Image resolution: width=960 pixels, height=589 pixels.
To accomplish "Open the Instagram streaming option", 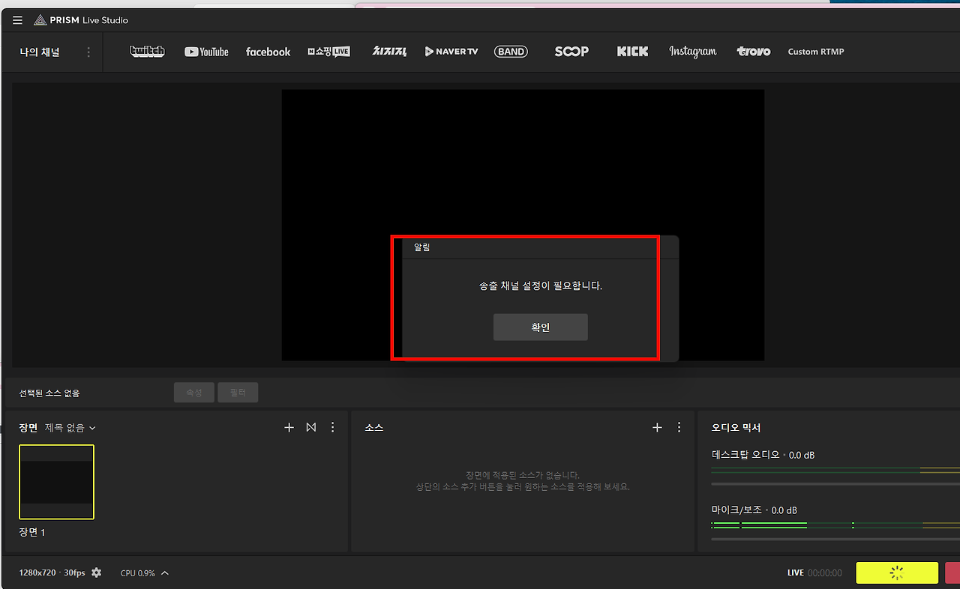I will pyautogui.click(x=692, y=51).
